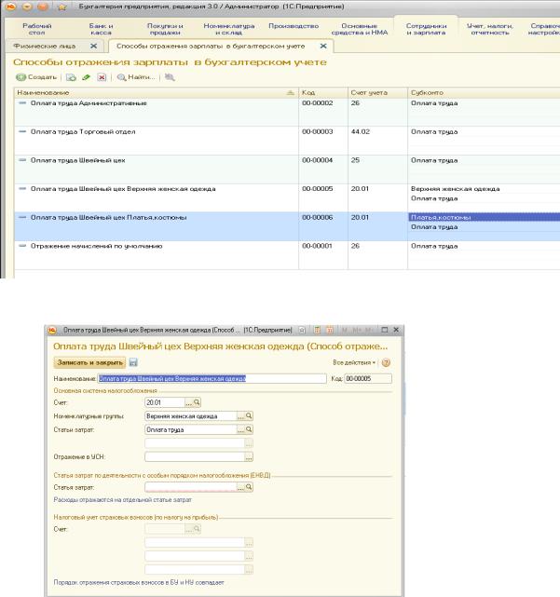This screenshot has width=560, height=597.
Task: Open the select ellipsis of Отражение в УСН field
Action: [249, 457]
